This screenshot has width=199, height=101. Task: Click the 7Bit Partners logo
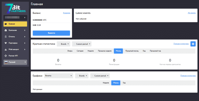click(x=15, y=8)
